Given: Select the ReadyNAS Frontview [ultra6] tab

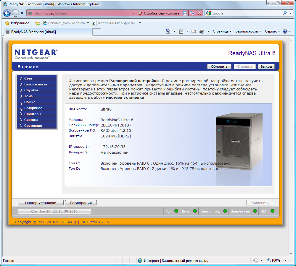Looking at the screenshot, I should 48,32.
